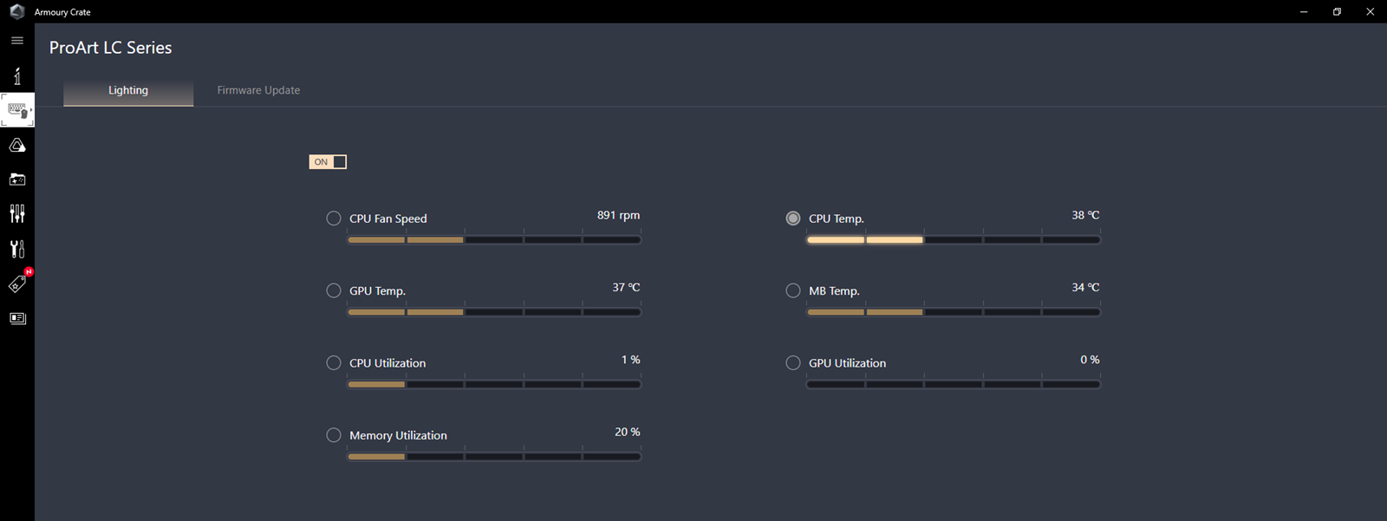
Task: Open the Tools wrench icon in sidebar
Action: tap(17, 249)
